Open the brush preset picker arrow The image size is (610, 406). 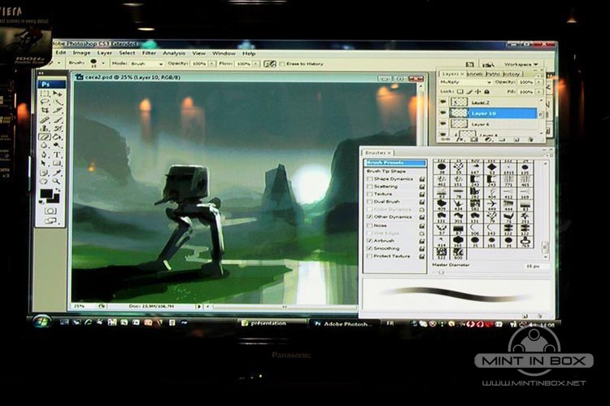[103, 63]
